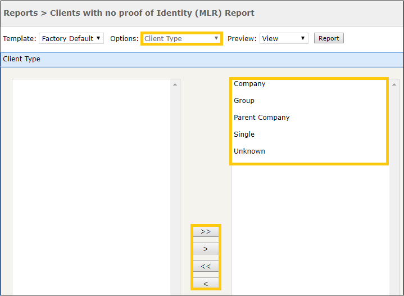Click the right list scrollbar track
Screen dimensions: 404x296
pyautogui.click(x=394, y=191)
